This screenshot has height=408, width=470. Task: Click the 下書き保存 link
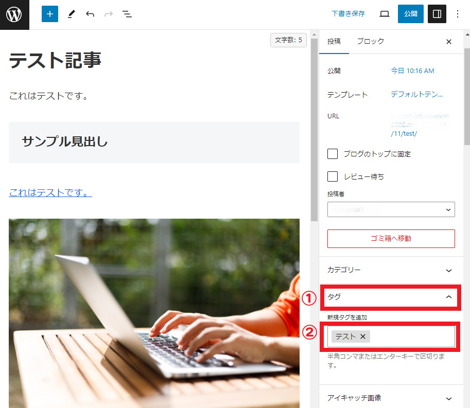348,14
